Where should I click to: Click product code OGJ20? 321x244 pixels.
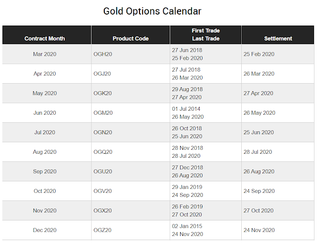tap(102, 74)
